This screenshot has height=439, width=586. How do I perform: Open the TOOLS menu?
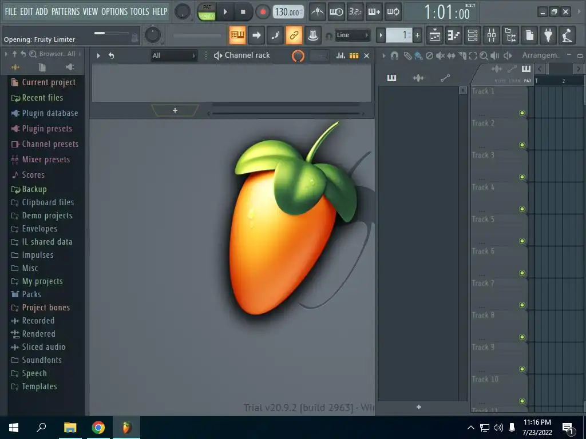tap(140, 11)
